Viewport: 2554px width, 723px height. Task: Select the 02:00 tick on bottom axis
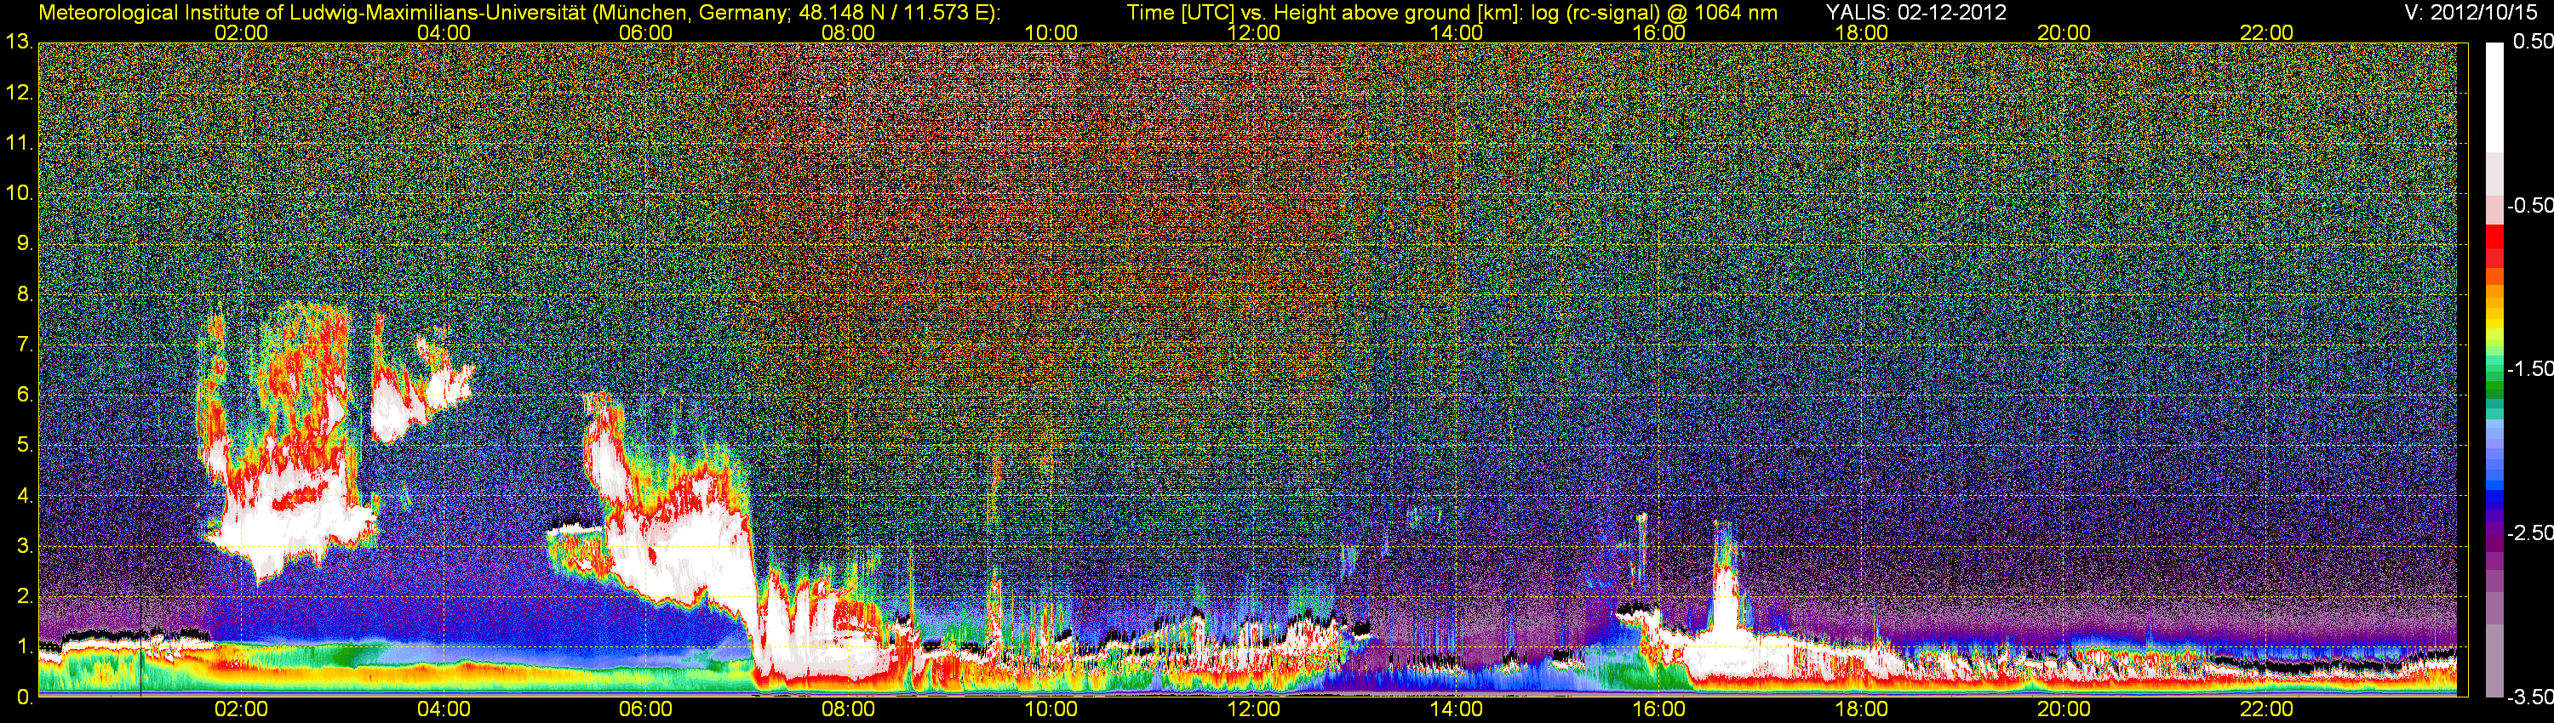[x=241, y=709]
